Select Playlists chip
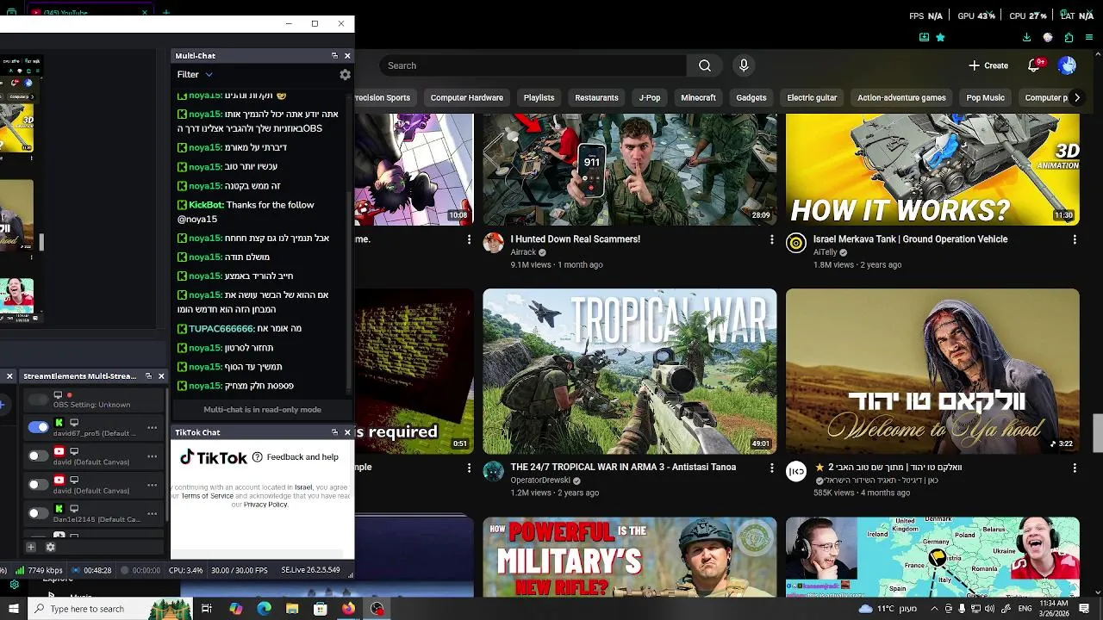1103x620 pixels. (x=539, y=97)
